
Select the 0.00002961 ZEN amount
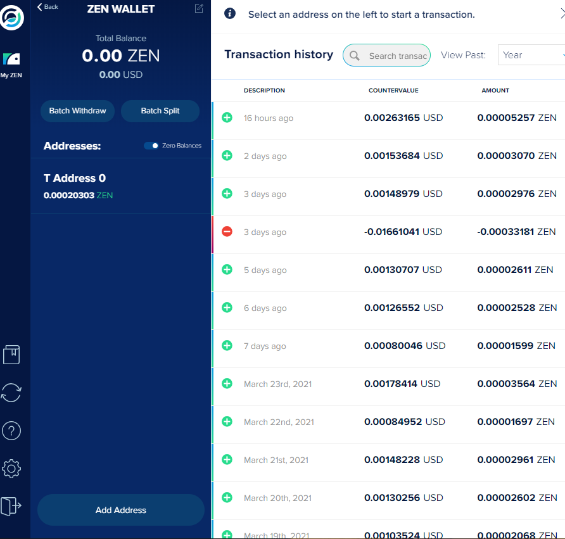tap(516, 460)
